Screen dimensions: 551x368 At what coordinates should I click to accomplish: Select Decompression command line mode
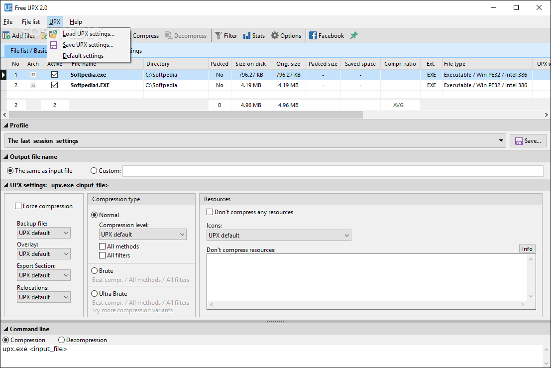pyautogui.click(x=62, y=340)
